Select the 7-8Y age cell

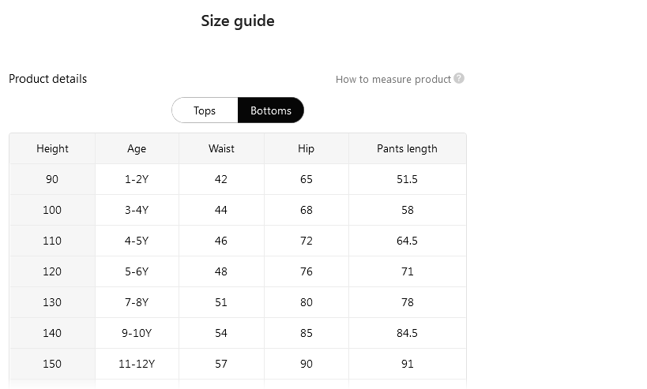pos(137,302)
